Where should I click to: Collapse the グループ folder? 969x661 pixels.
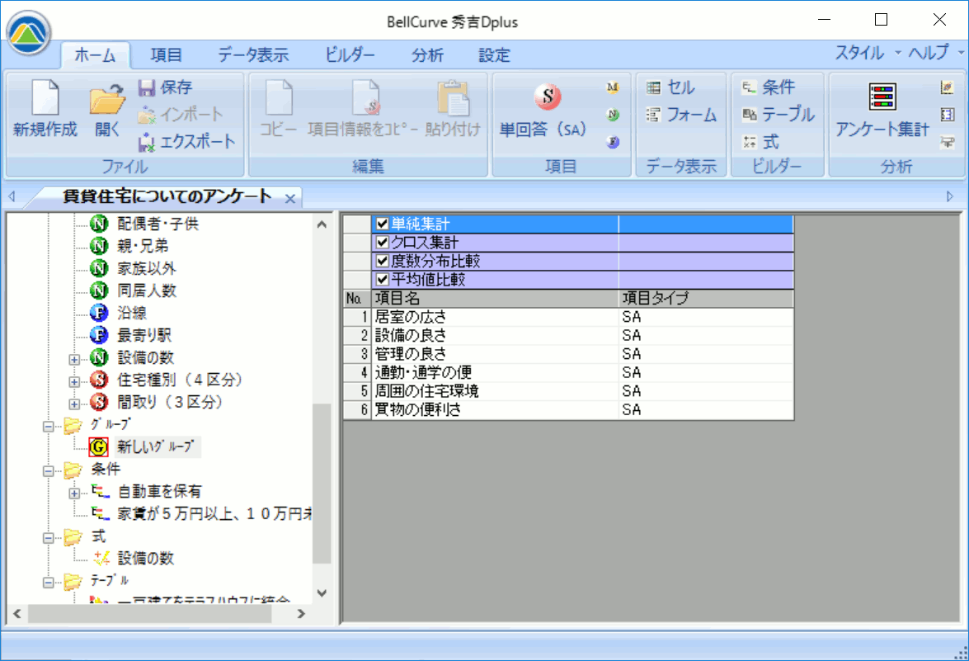[48, 426]
